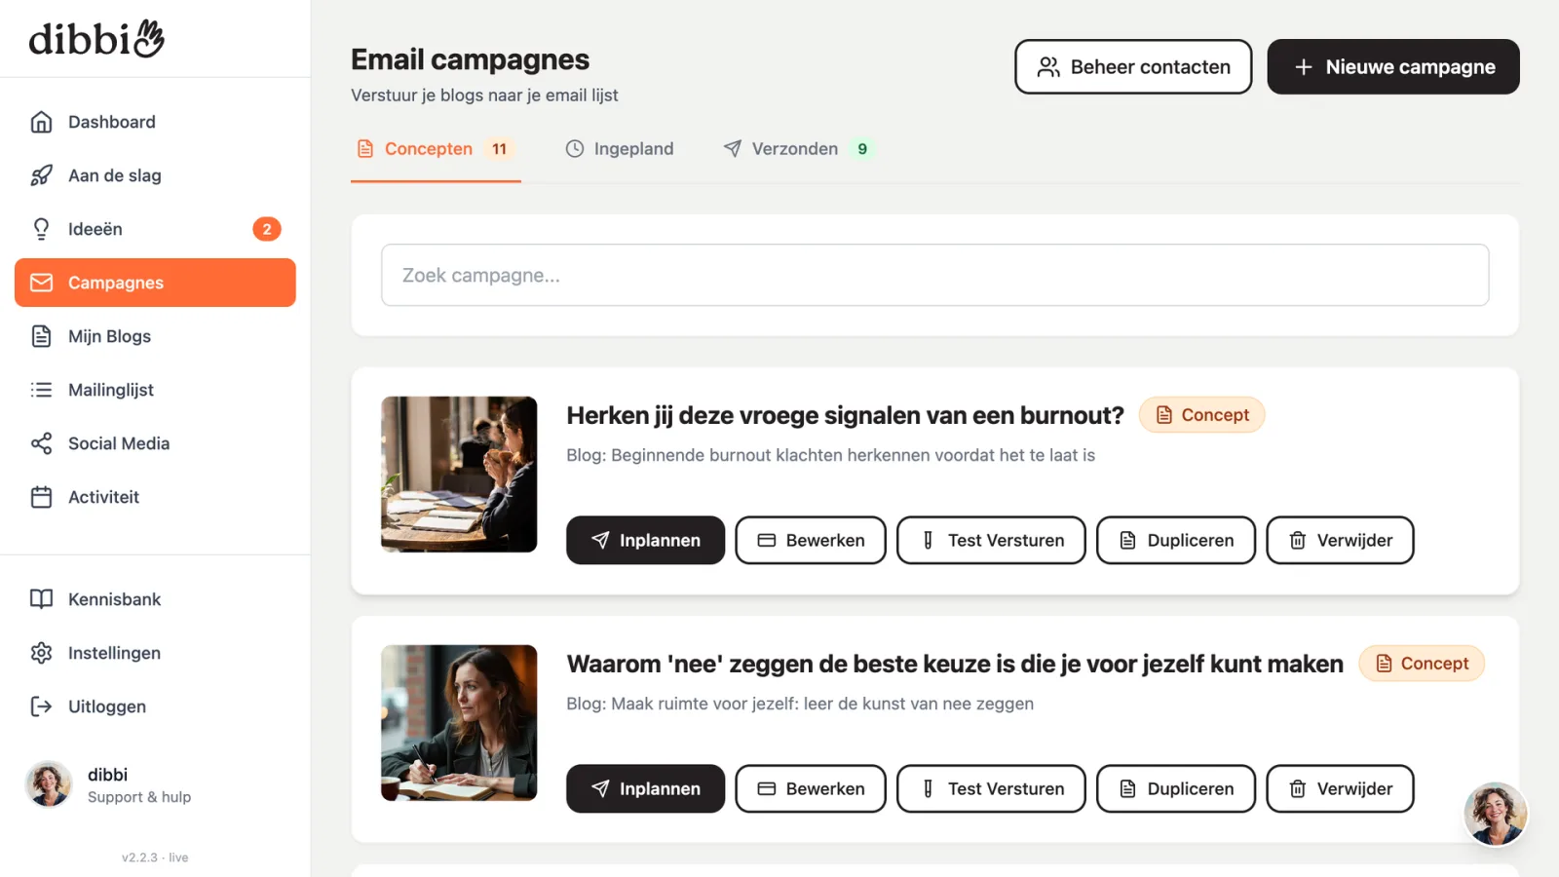1559x877 pixels.
Task: Create a Nieuwe campagne
Action: click(x=1393, y=66)
